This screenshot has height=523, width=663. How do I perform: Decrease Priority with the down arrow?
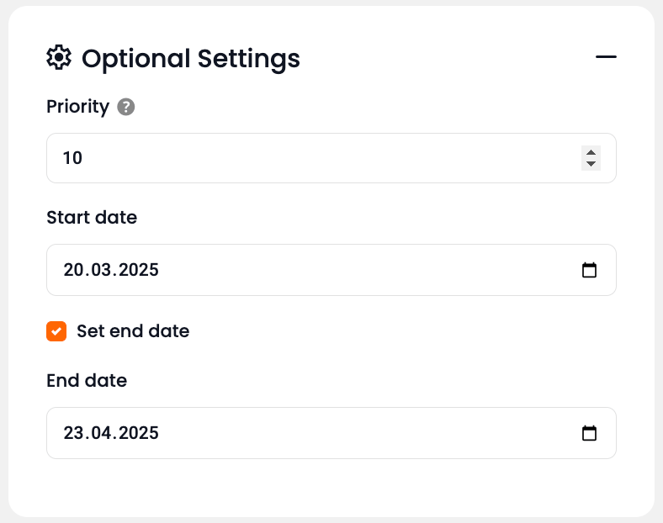(x=591, y=164)
